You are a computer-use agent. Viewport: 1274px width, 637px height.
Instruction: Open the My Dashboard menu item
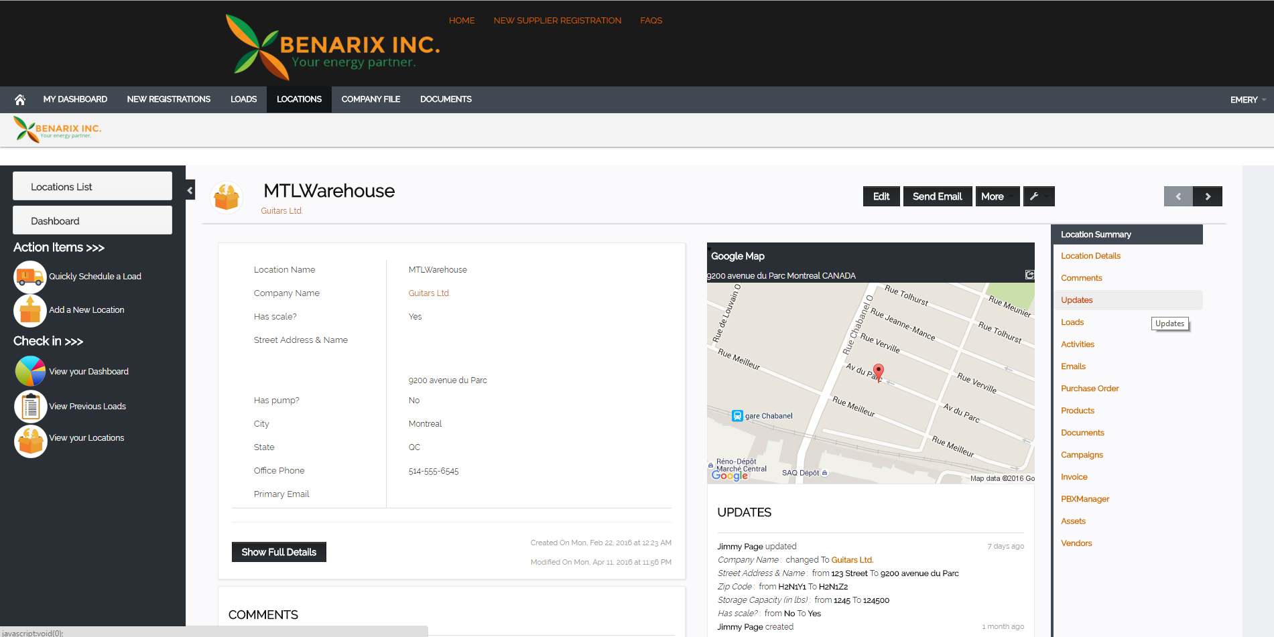(75, 99)
